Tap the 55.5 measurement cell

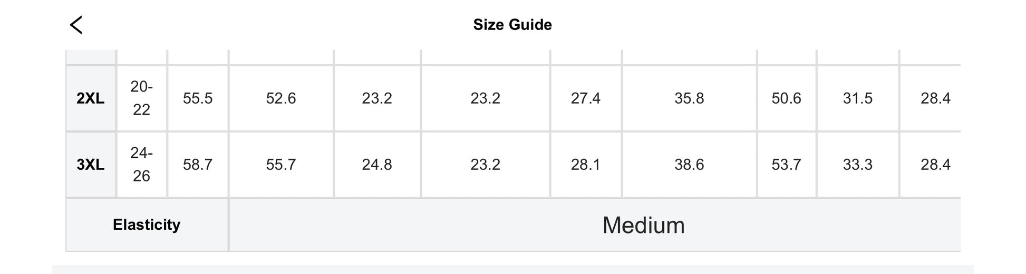(198, 98)
